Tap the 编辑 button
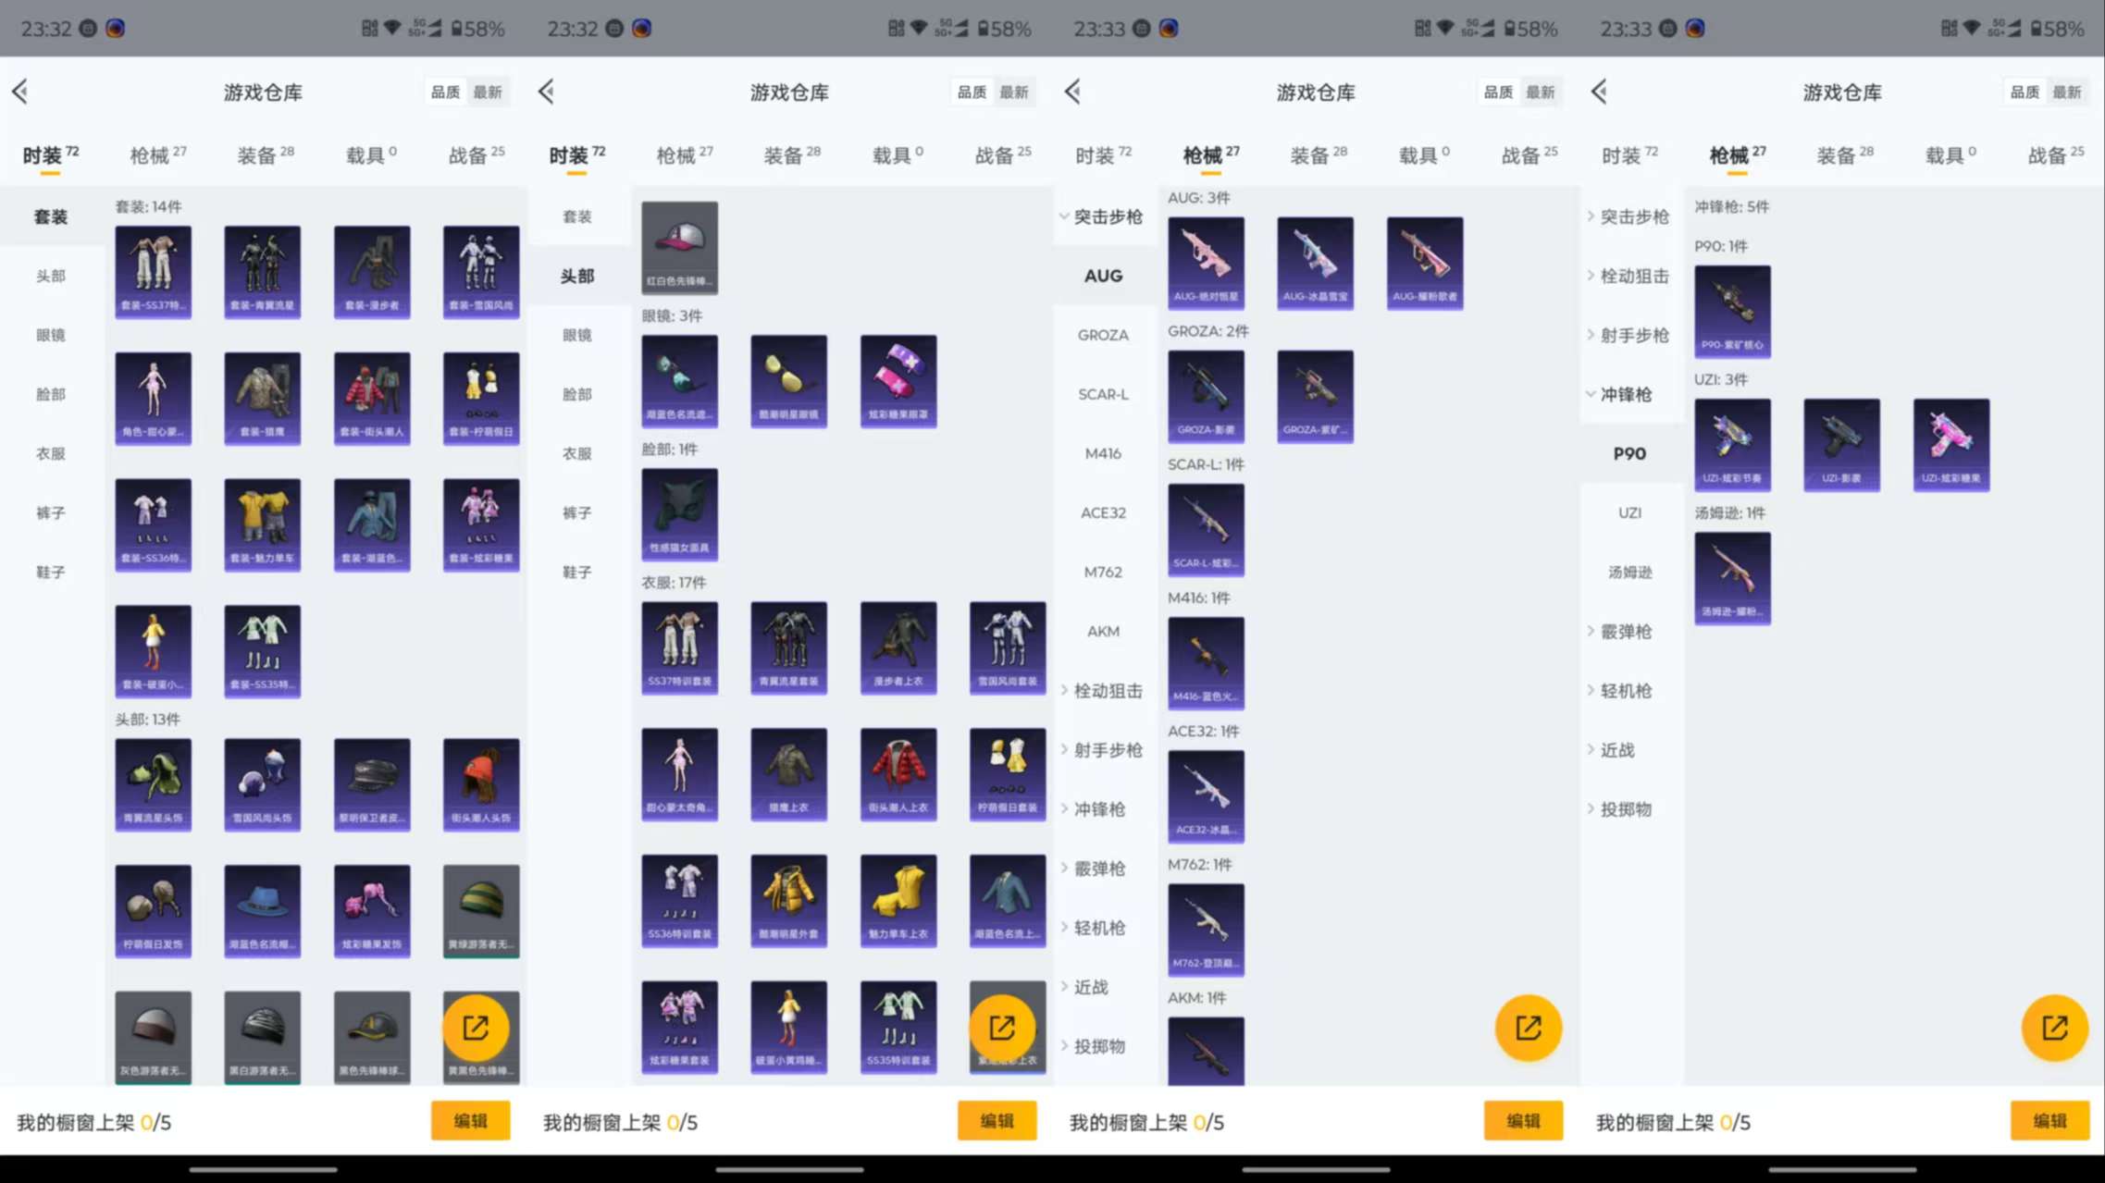Screen dimensions: 2105x1183 (470, 1120)
